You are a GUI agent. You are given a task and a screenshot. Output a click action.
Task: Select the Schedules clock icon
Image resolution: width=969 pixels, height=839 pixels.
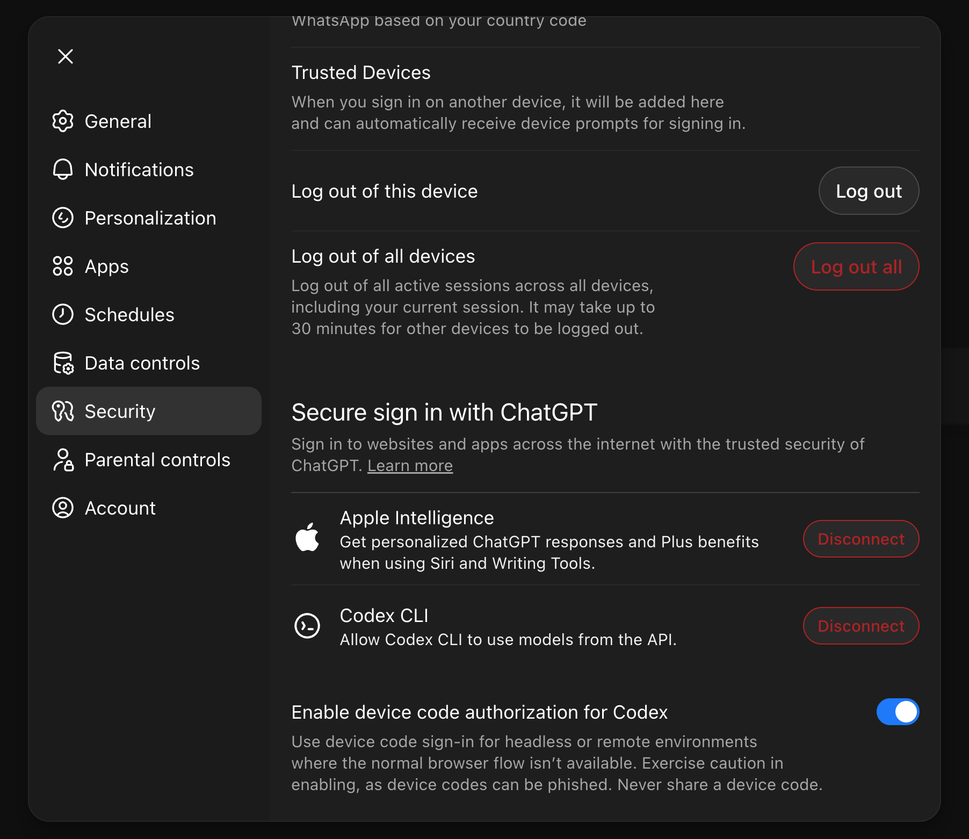[63, 314]
